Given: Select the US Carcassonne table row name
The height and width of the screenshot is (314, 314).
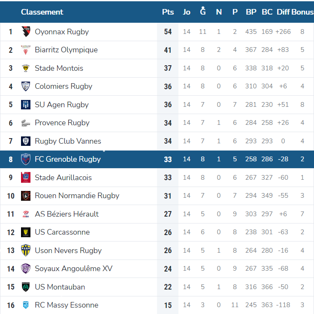Looking at the screenshot, I should tap(62, 232).
